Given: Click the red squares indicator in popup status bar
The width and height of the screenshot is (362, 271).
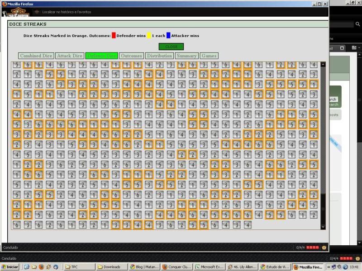Looking at the screenshot, I should coord(313,248).
